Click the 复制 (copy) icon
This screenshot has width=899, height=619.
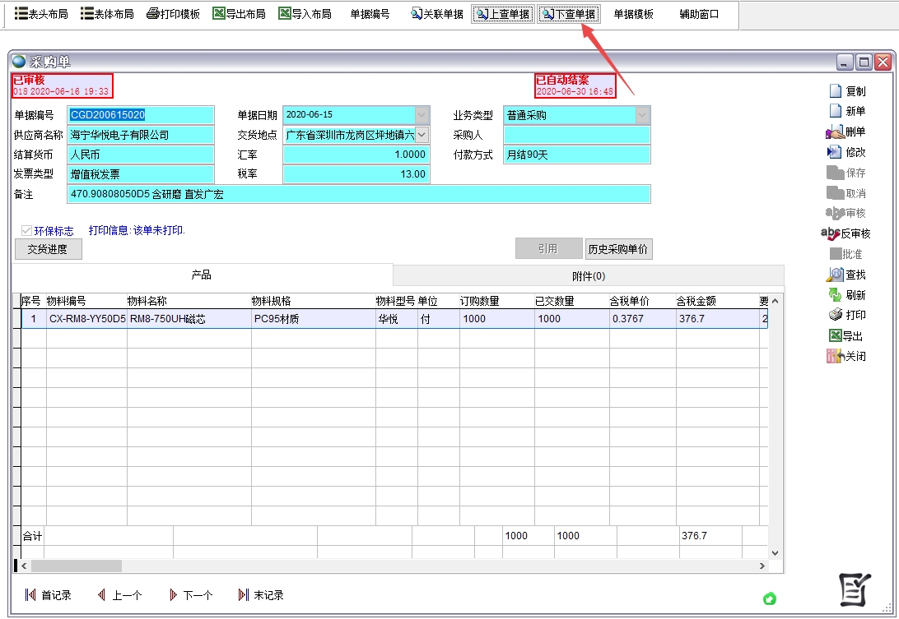pyautogui.click(x=835, y=91)
